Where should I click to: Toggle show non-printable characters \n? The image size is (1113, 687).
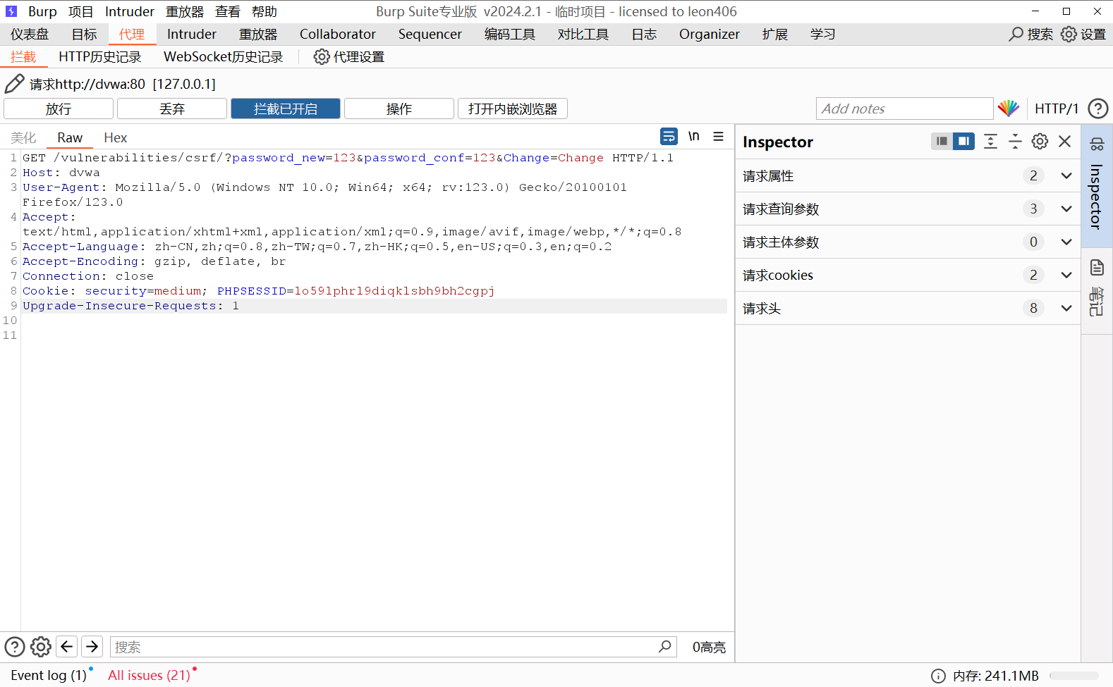[694, 136]
